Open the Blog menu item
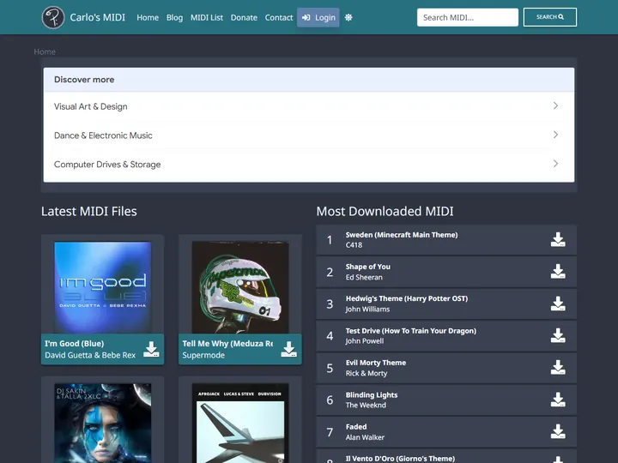The width and height of the screenshot is (618, 463). pos(174,17)
